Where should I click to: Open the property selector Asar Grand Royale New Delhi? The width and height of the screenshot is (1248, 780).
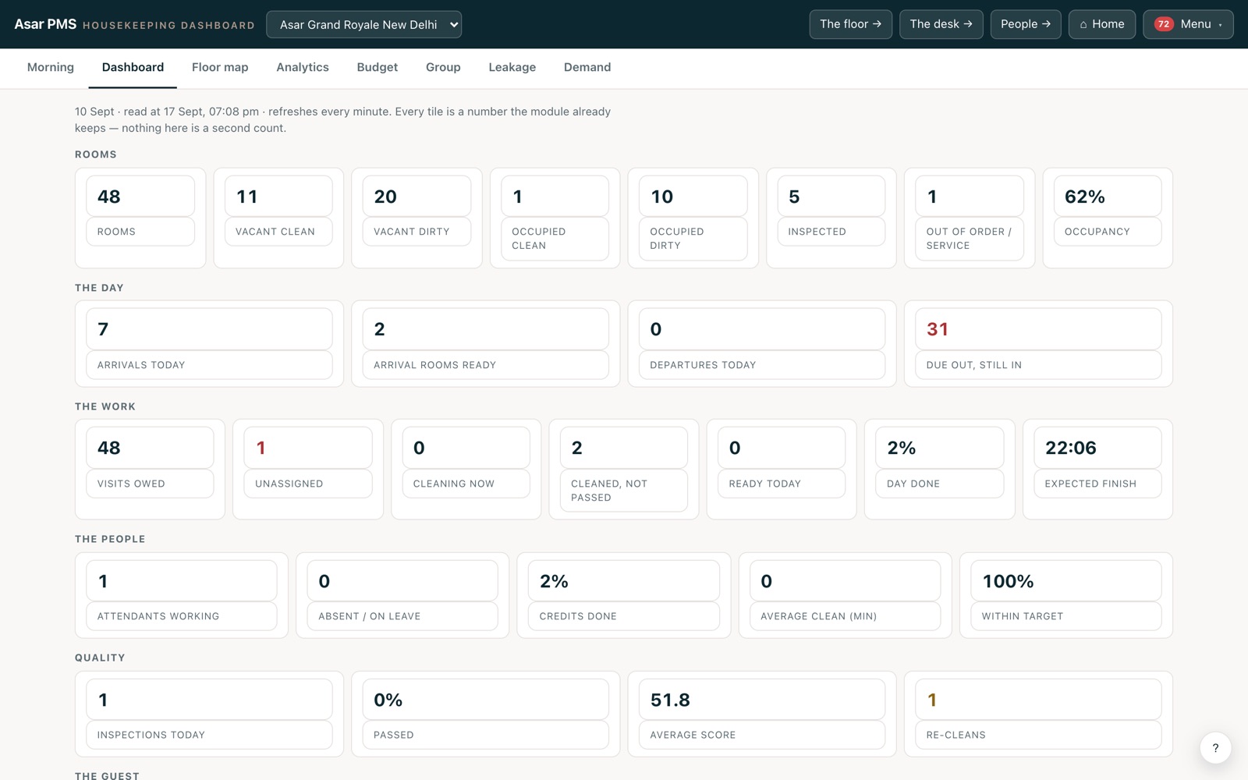(x=363, y=24)
